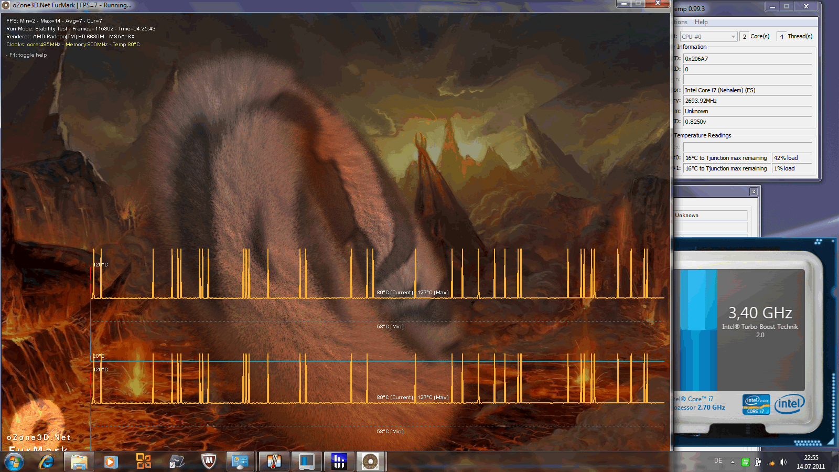Screen dimensions: 839x472
Task: Show hidden system tray icons arrow
Action: (733, 463)
